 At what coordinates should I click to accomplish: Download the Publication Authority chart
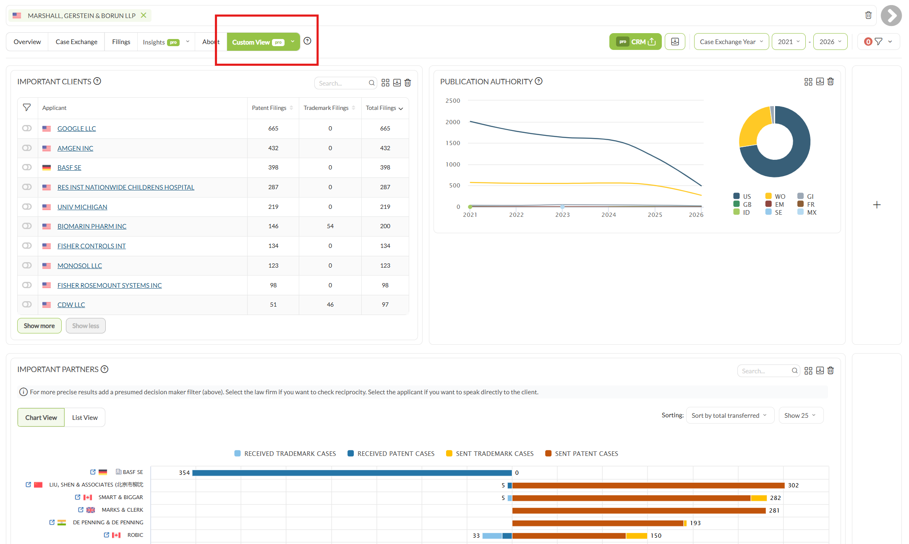[820, 82]
